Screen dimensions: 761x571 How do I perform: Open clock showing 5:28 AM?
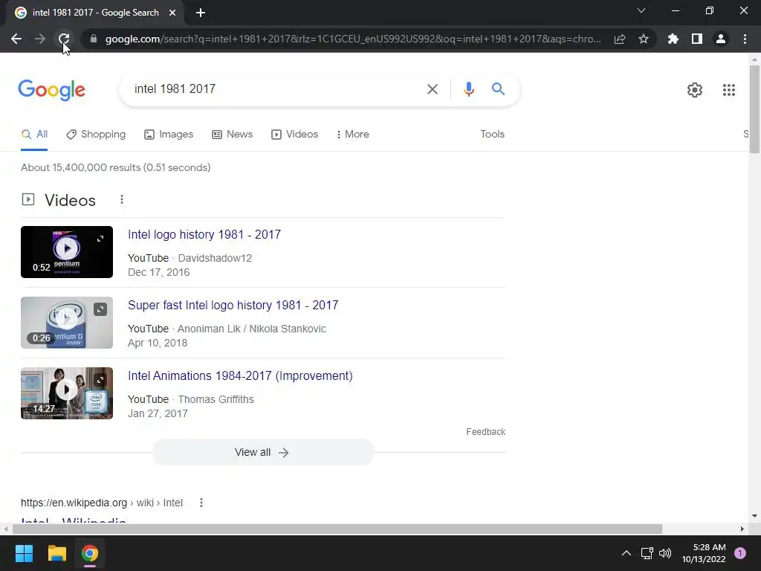[x=703, y=553]
